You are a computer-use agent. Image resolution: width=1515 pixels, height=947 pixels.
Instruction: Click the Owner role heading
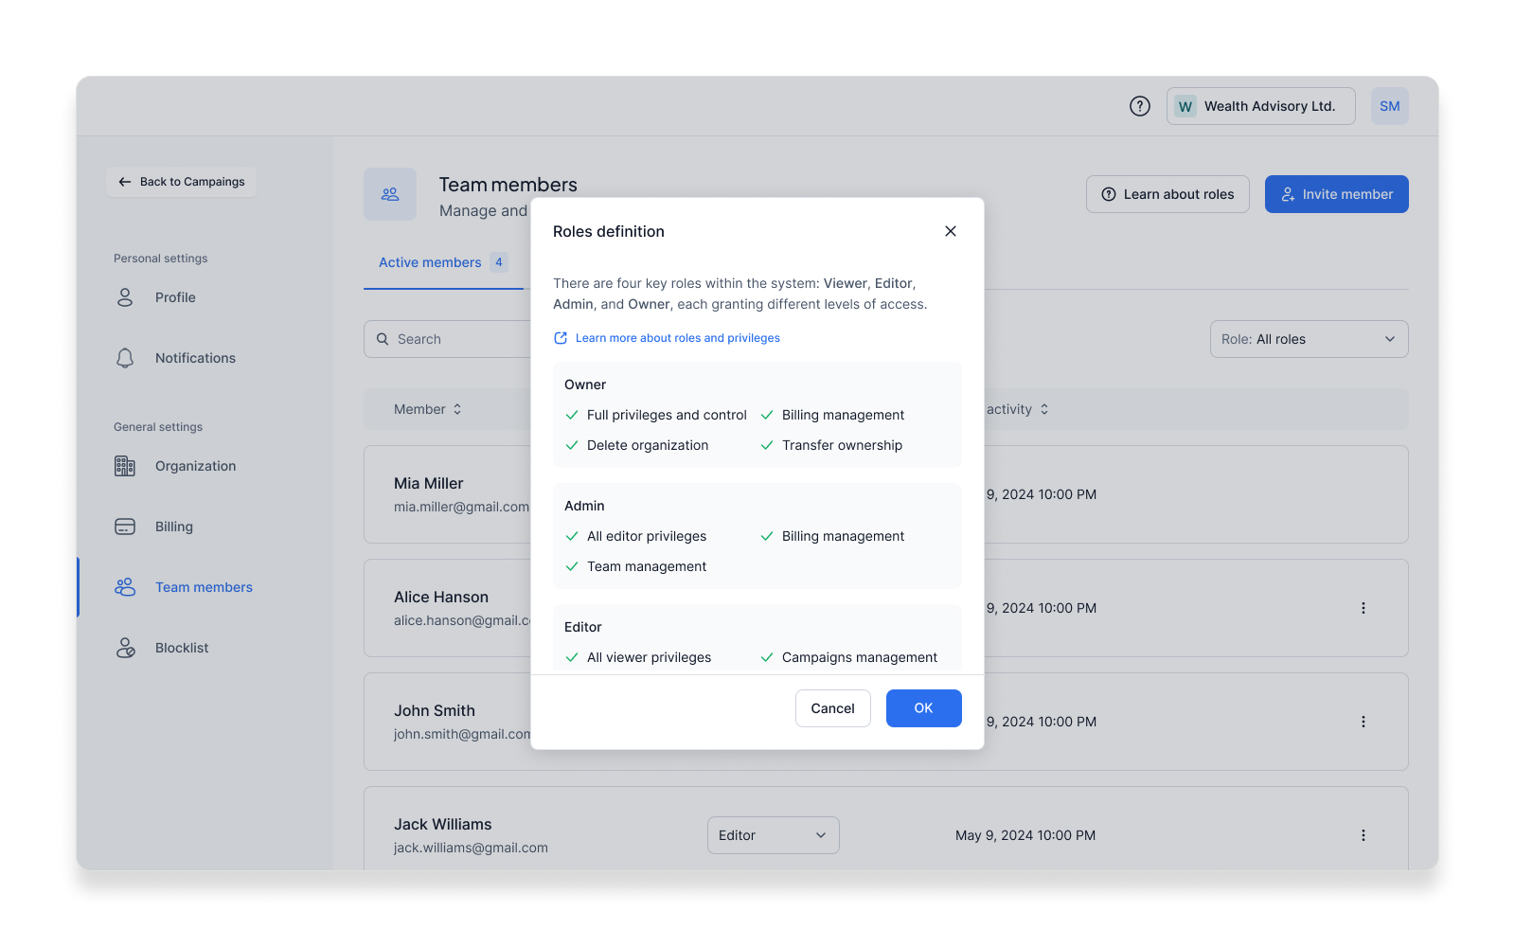[585, 384]
